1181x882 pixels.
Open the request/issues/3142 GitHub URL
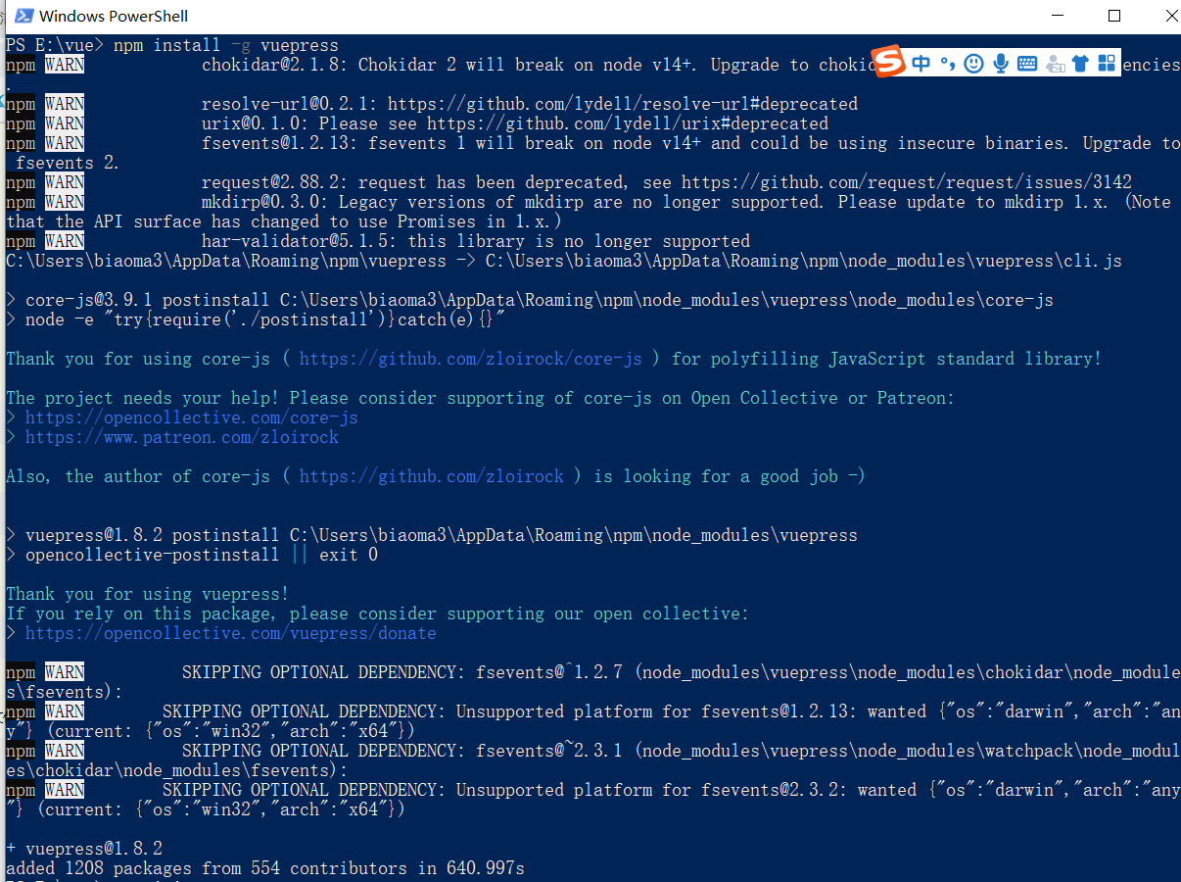coord(907,182)
